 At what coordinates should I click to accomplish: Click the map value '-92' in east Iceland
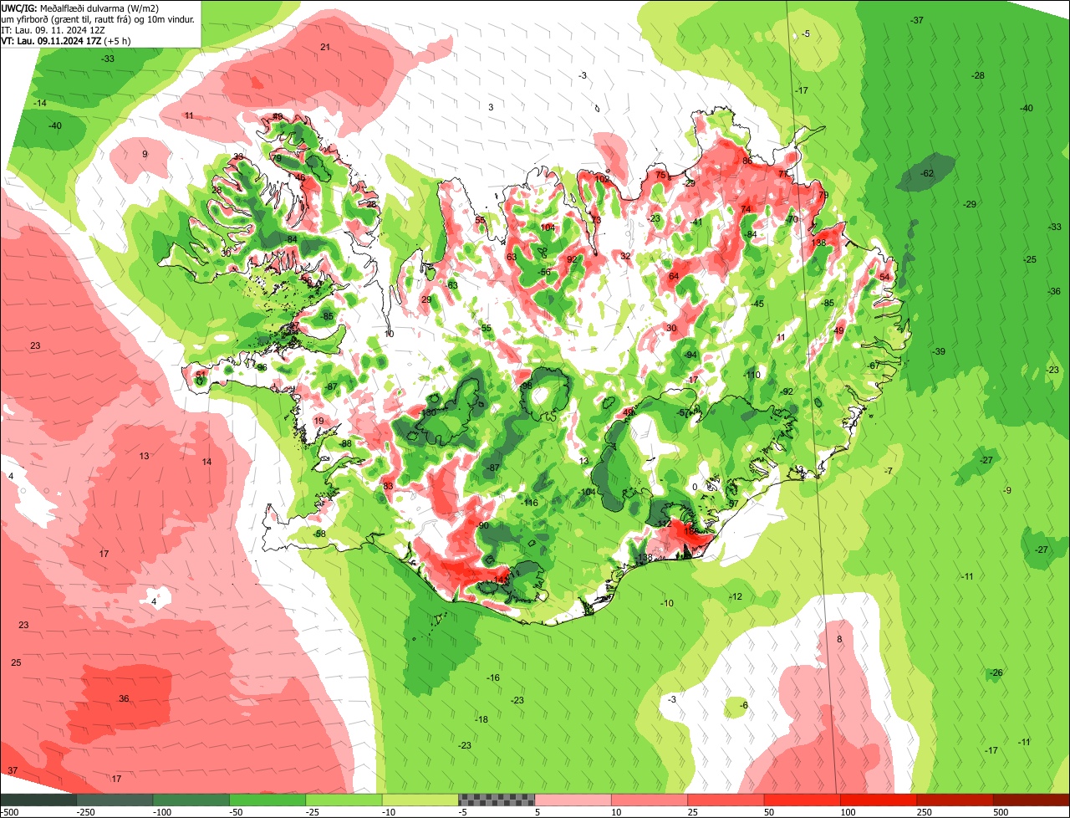(787, 391)
